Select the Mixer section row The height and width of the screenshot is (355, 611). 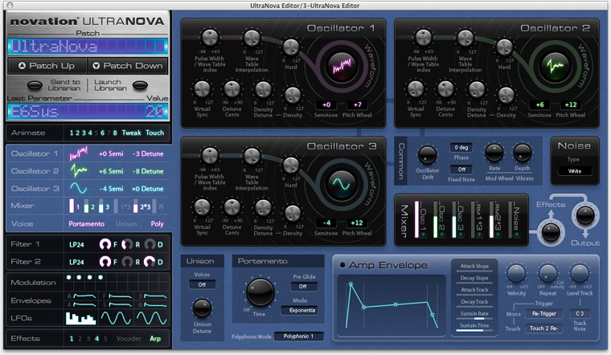[88, 206]
